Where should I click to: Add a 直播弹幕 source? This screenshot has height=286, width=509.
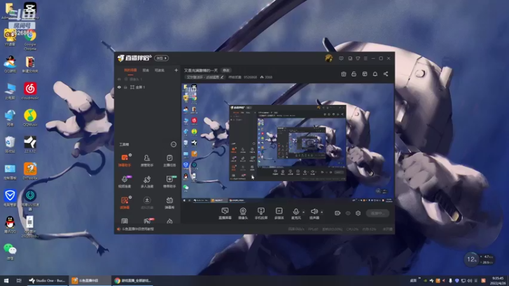(225, 214)
